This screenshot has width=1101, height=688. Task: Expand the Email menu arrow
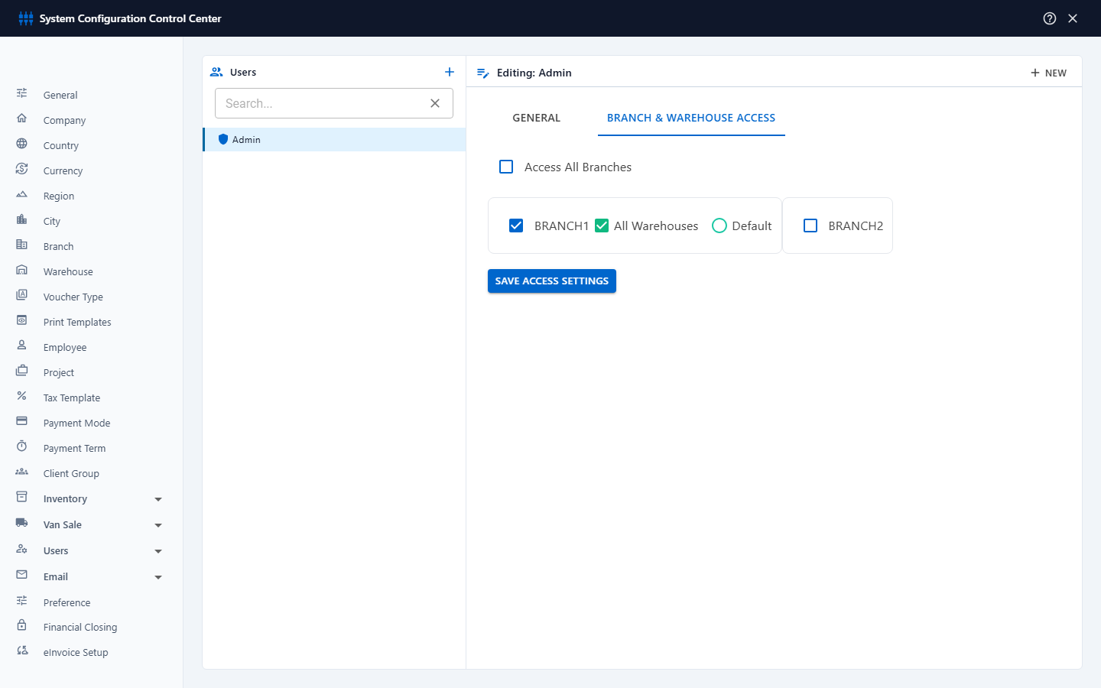158,577
